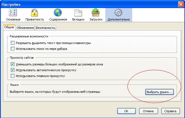Disable Использовать автоматическую прокрутку
Image resolution: width=185 pixels, height=118 pixels.
coord(12,70)
